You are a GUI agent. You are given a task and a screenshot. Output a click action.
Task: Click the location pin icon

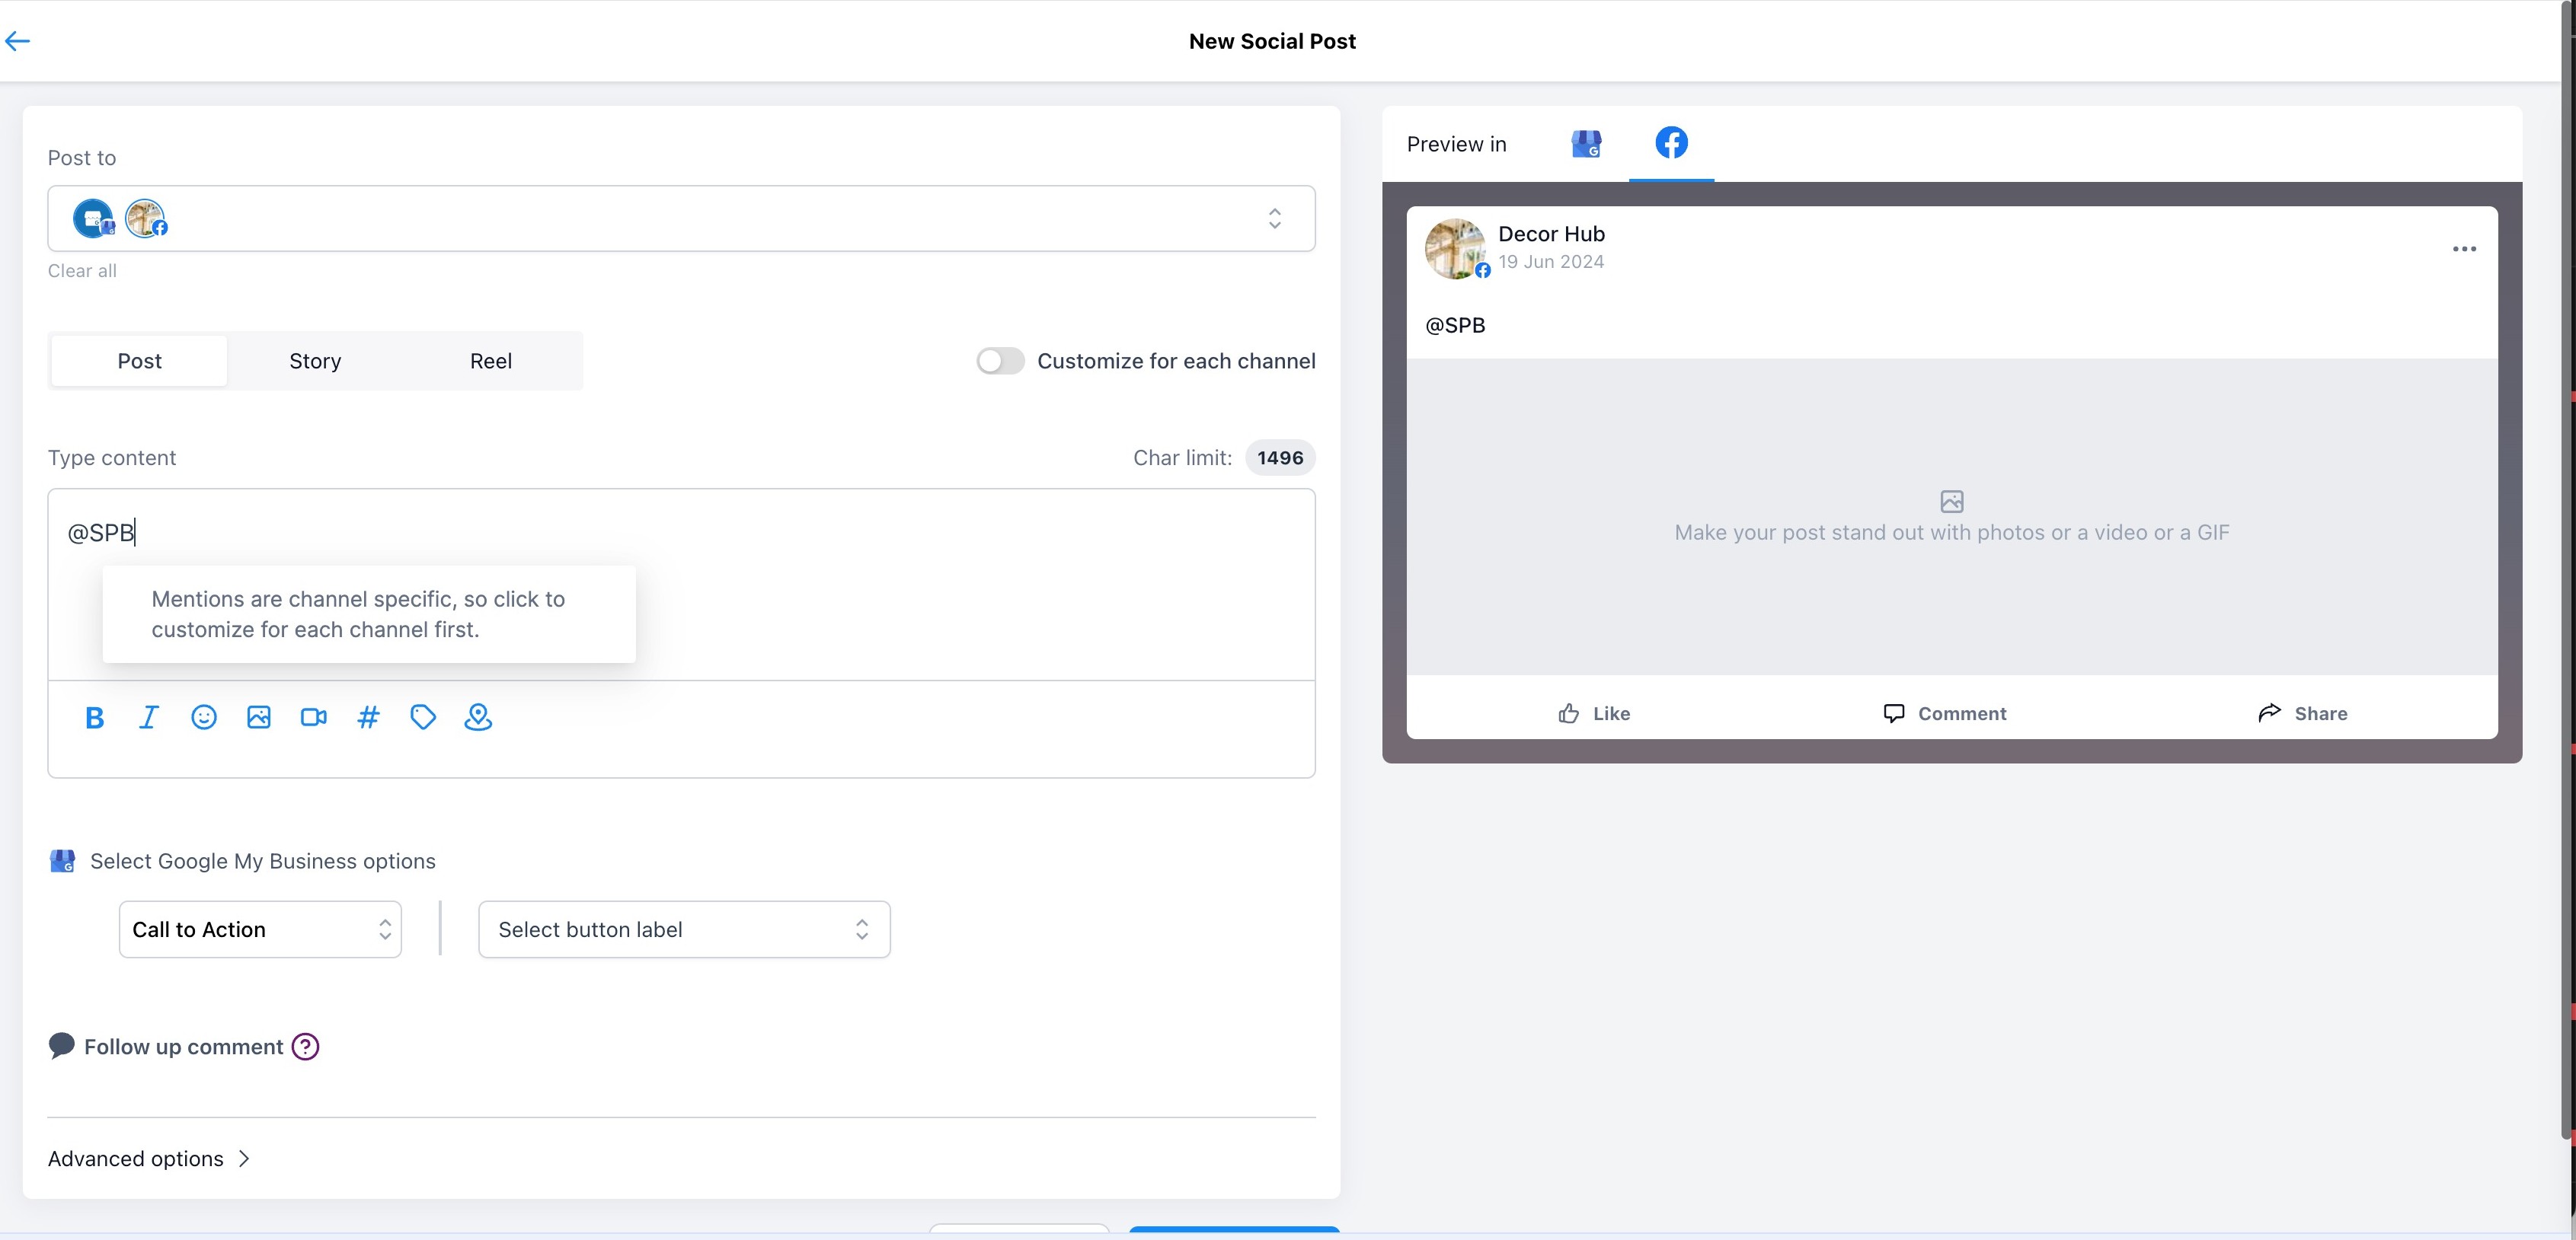click(x=478, y=717)
